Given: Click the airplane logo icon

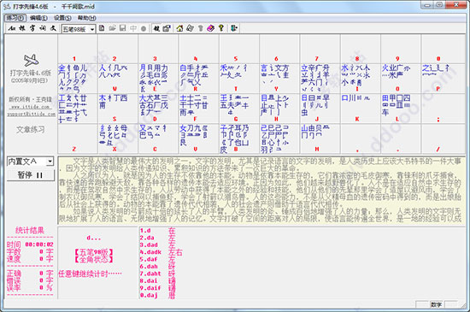Looking at the screenshot, I should (x=31, y=61).
